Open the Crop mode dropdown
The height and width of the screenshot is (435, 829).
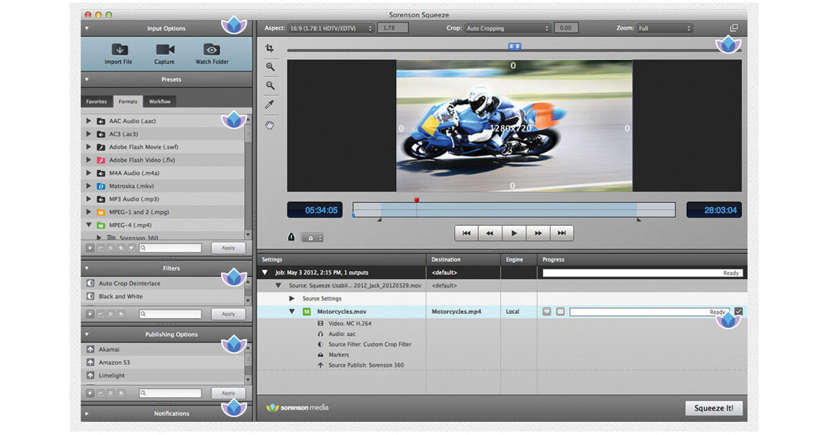(x=508, y=28)
